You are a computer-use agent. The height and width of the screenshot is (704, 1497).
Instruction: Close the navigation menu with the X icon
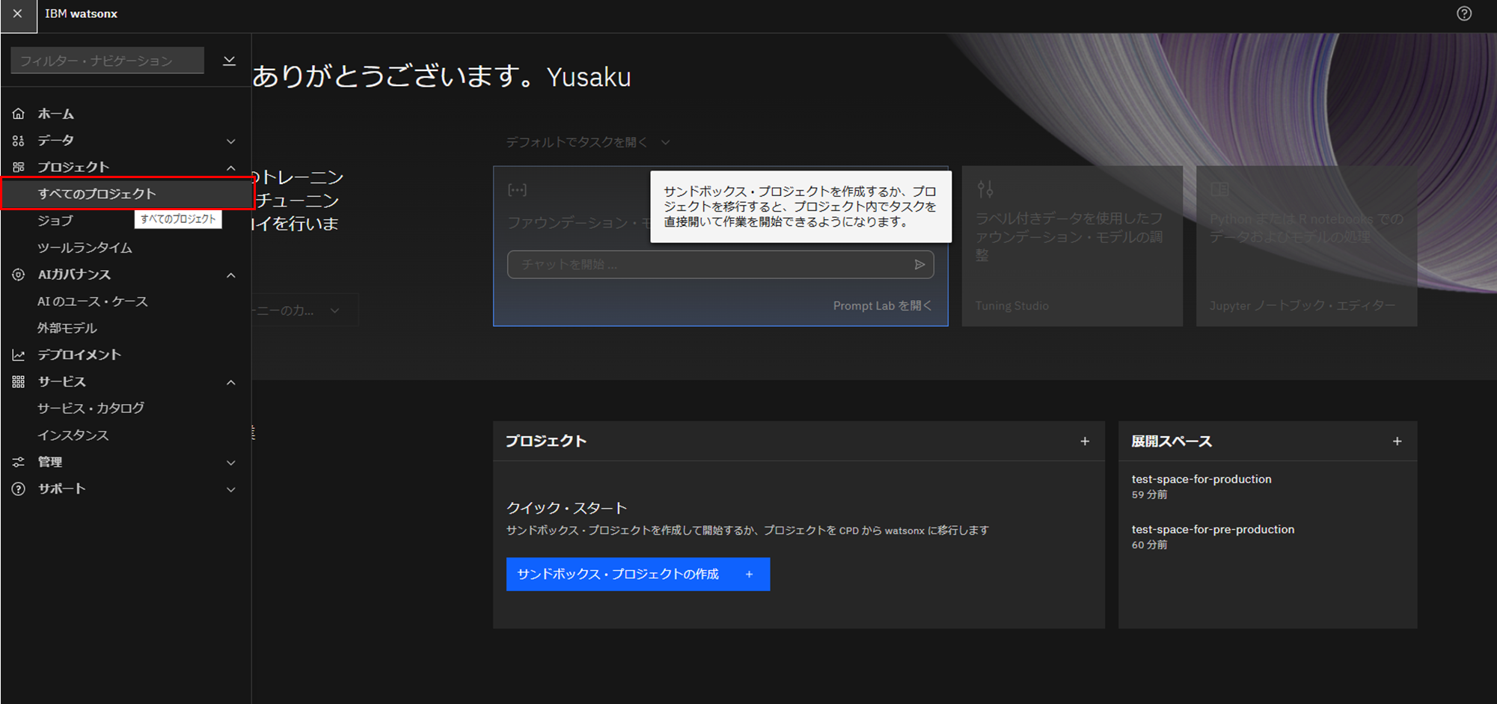[x=18, y=14]
